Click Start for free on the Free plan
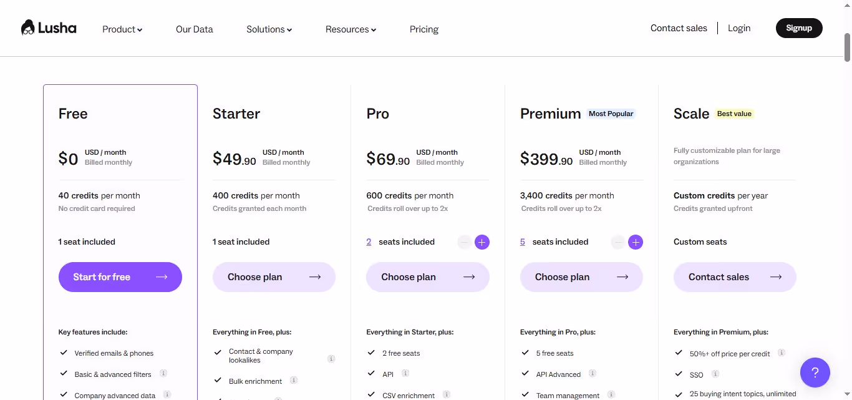 120,276
